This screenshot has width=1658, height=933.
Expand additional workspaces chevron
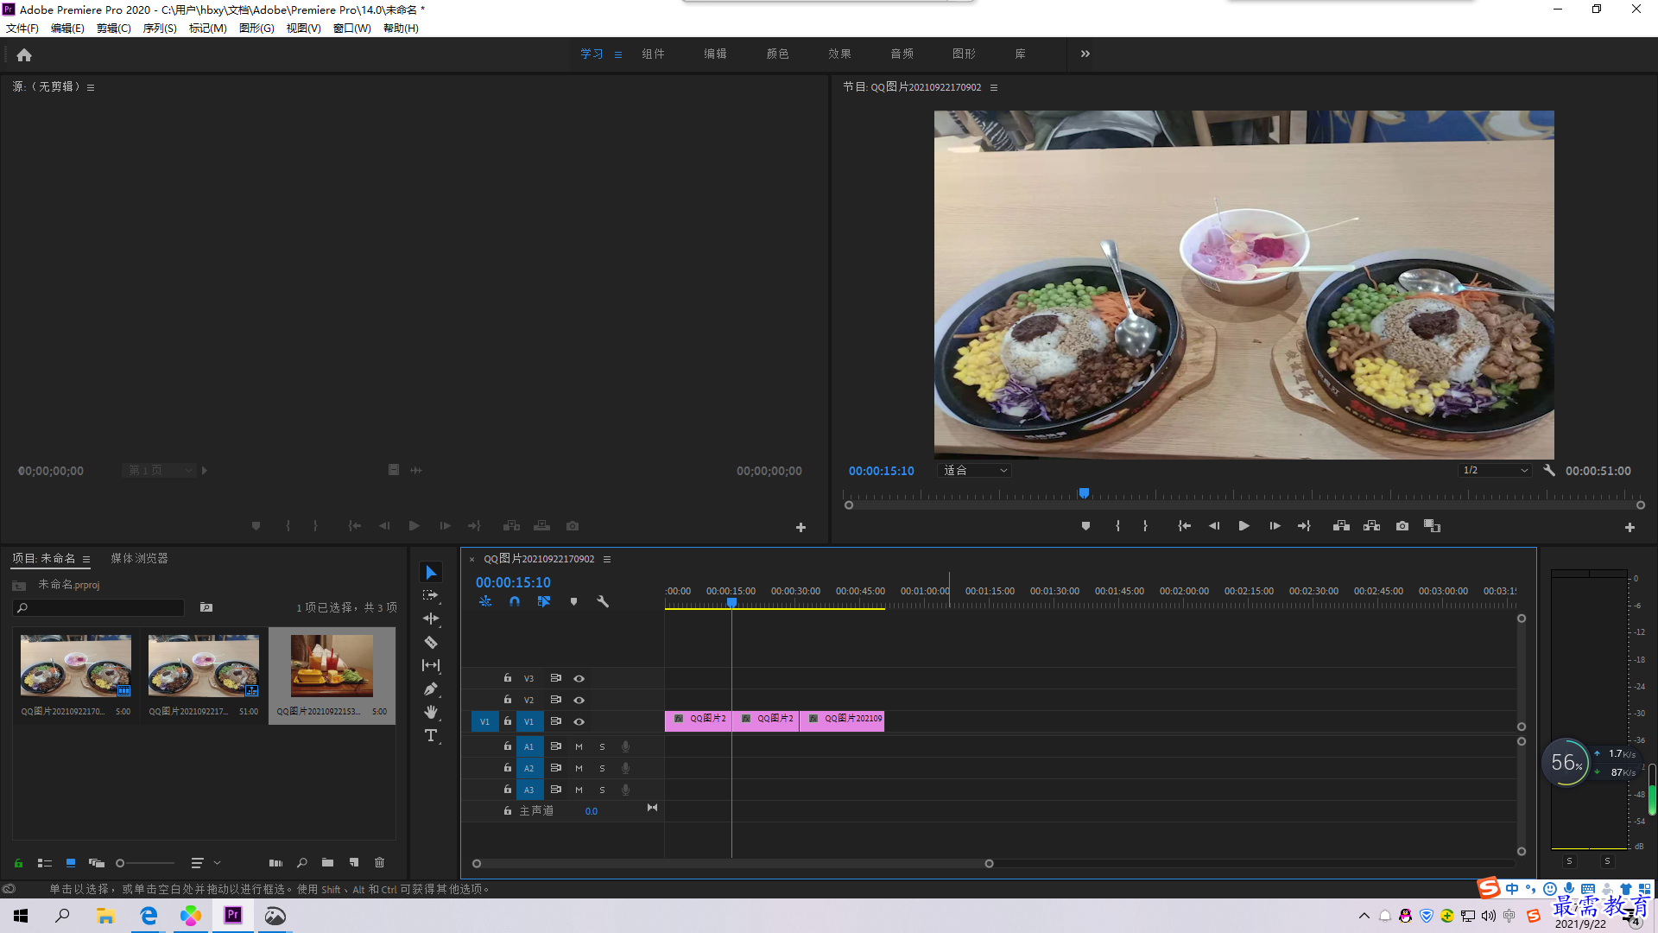coord(1085,54)
